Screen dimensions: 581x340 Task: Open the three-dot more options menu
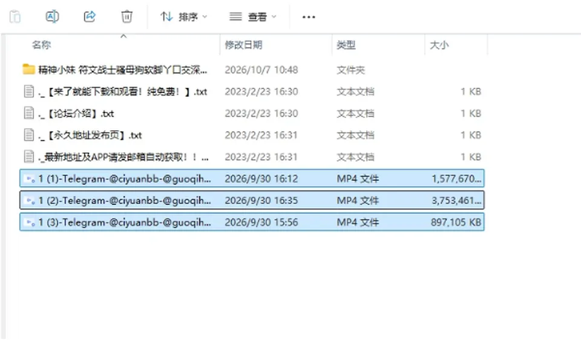click(x=309, y=17)
